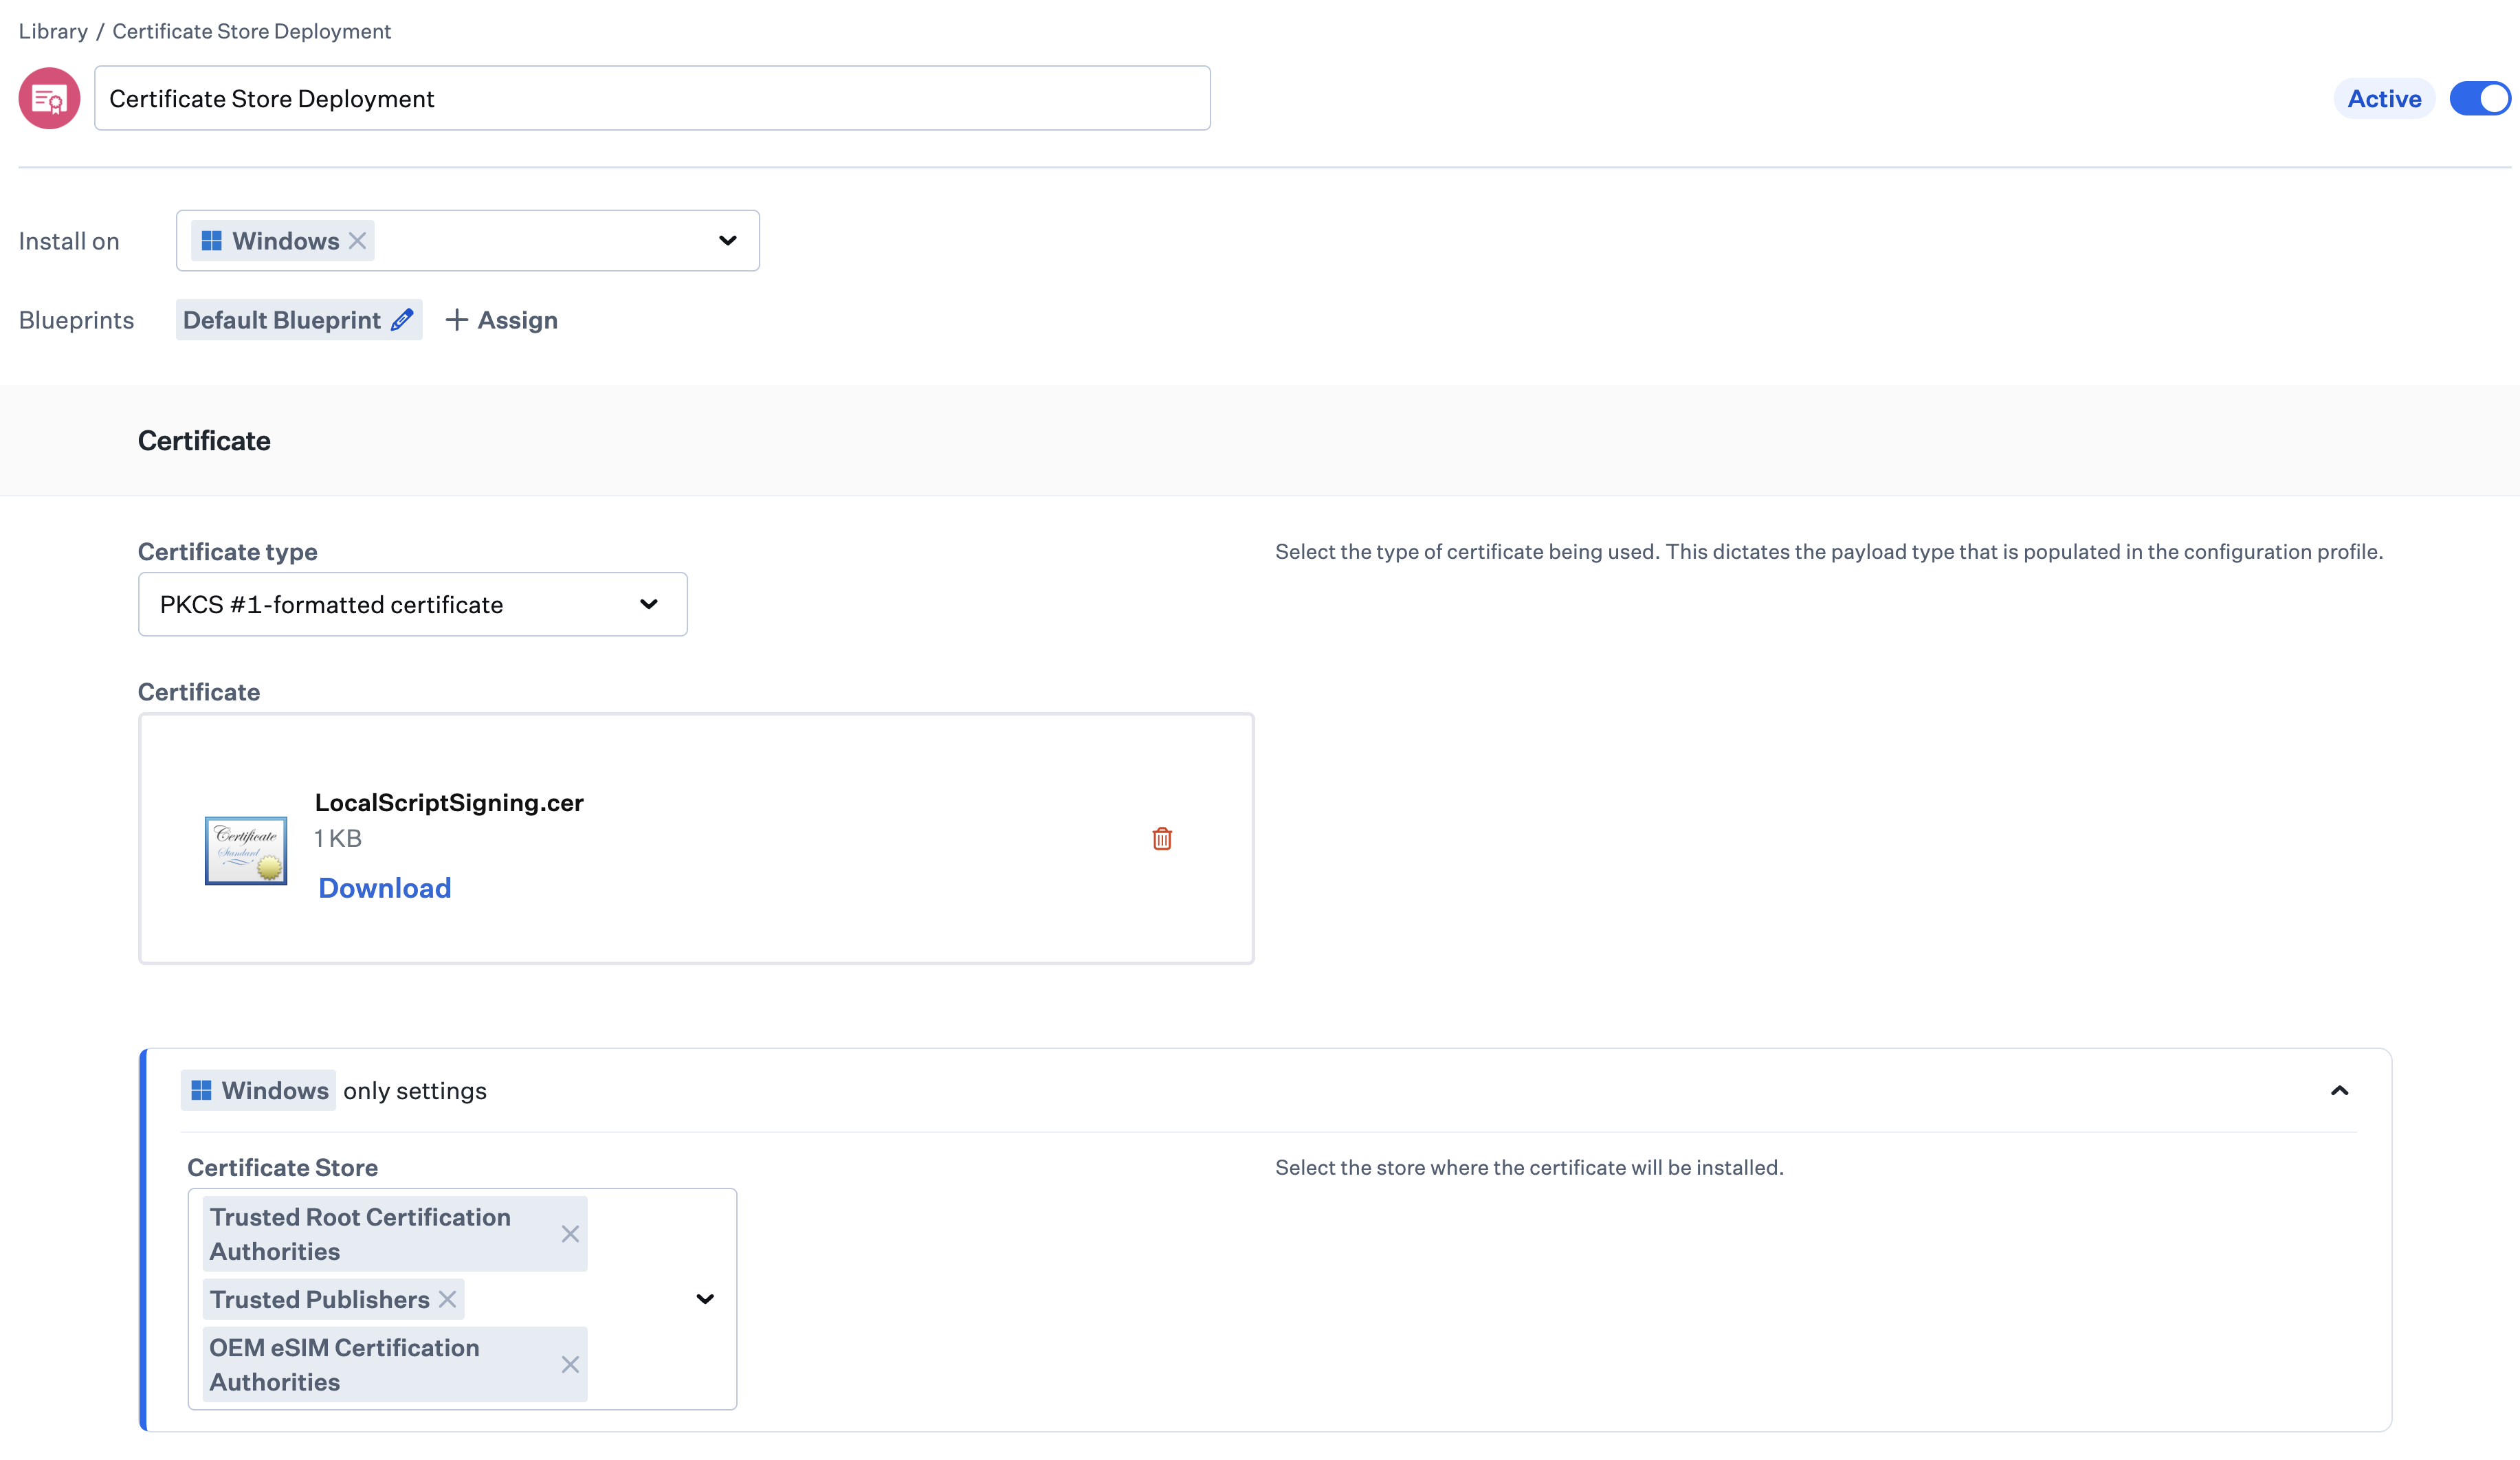Collapse the Windows only settings section

coord(2339,1090)
